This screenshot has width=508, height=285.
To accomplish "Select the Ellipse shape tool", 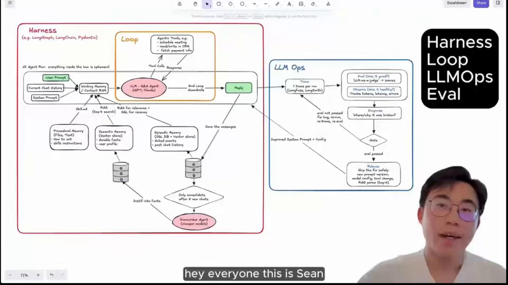I will click(242, 4).
